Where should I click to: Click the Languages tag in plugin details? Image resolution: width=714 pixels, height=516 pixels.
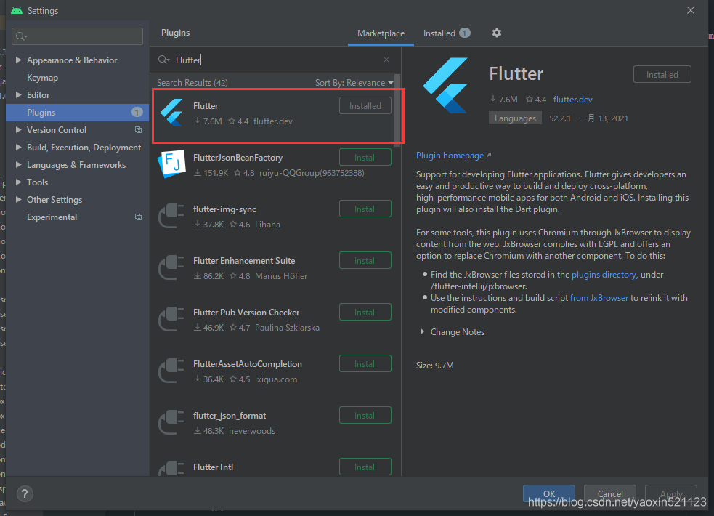tap(515, 118)
